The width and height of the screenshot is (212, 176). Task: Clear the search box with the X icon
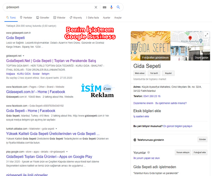point(96,7)
